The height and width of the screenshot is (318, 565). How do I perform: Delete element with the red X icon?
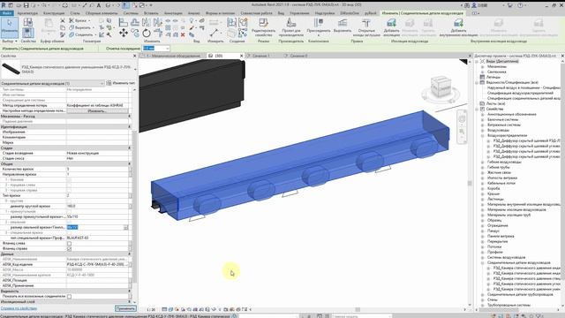[183, 34]
